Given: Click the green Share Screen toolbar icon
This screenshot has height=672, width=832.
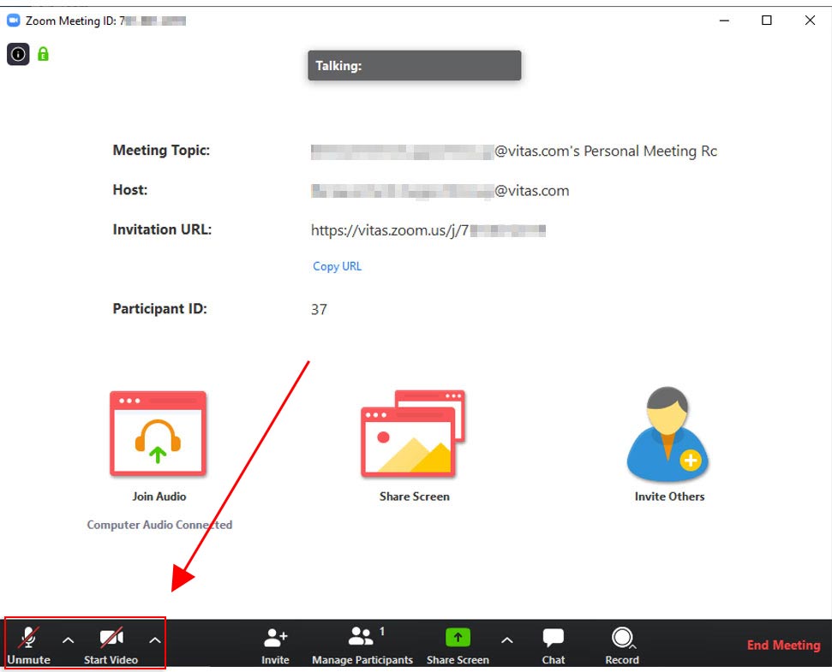Looking at the screenshot, I should (458, 637).
